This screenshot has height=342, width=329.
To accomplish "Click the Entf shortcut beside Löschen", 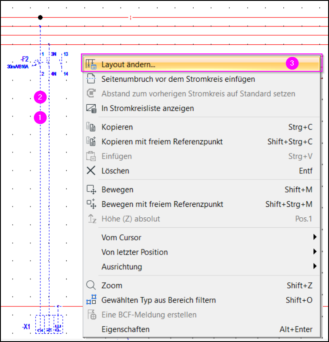I will 305,171.
